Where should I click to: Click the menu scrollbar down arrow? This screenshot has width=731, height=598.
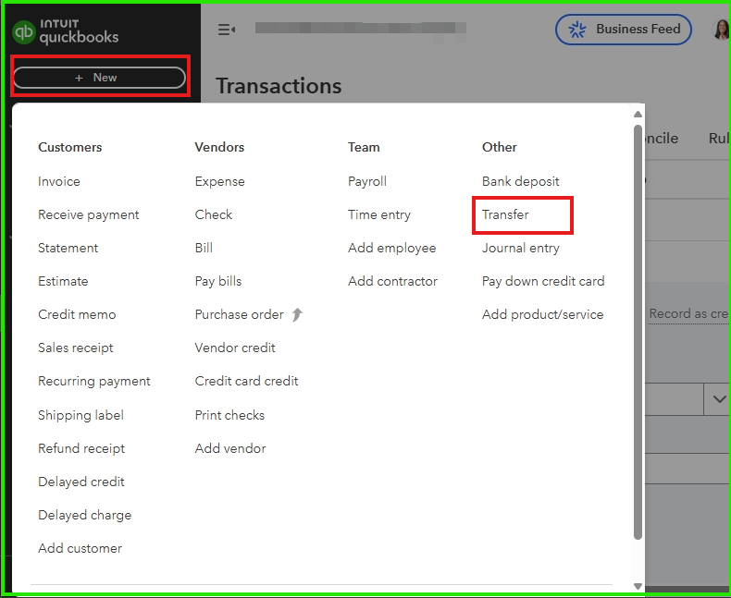[x=638, y=586]
